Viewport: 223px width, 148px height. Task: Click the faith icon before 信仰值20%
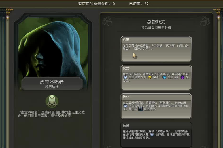pyautogui.click(x=125, y=77)
